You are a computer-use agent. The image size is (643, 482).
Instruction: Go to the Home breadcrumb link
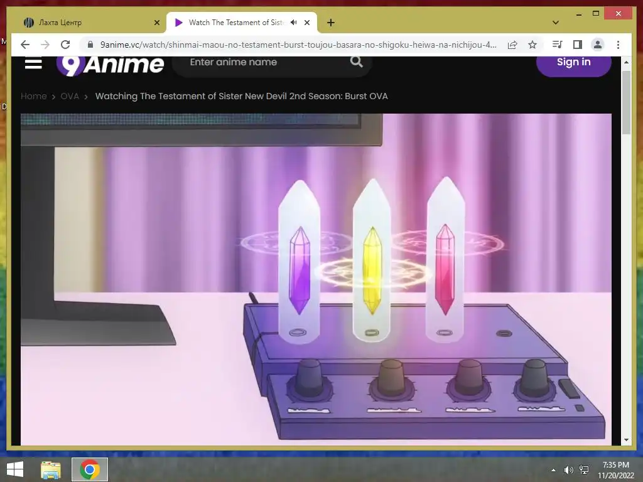(34, 96)
